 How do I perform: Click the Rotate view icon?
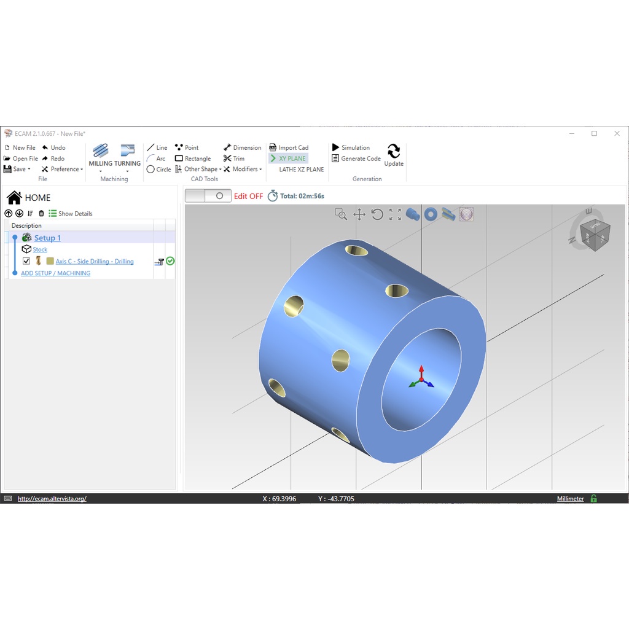coord(377,214)
